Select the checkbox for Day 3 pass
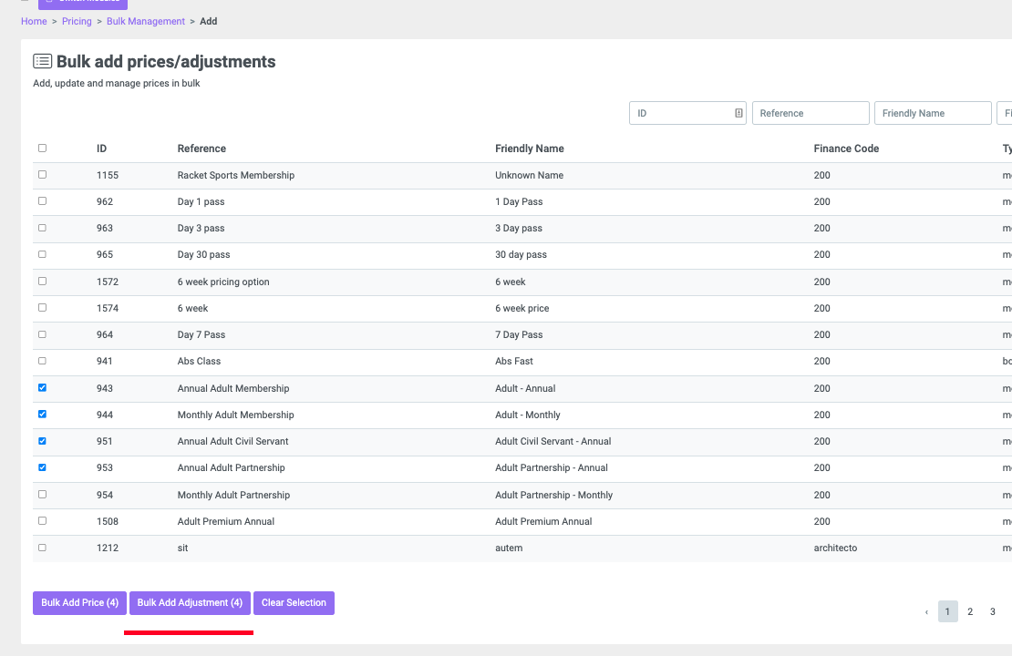The width and height of the screenshot is (1012, 656). coord(43,228)
